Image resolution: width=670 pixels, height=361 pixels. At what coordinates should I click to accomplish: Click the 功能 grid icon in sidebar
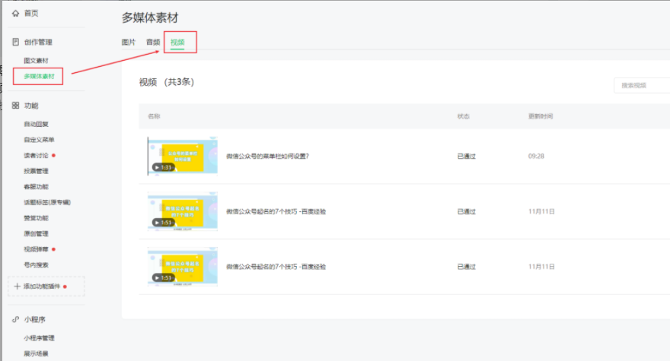coord(15,106)
